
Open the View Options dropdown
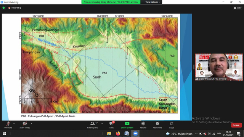[152, 2]
